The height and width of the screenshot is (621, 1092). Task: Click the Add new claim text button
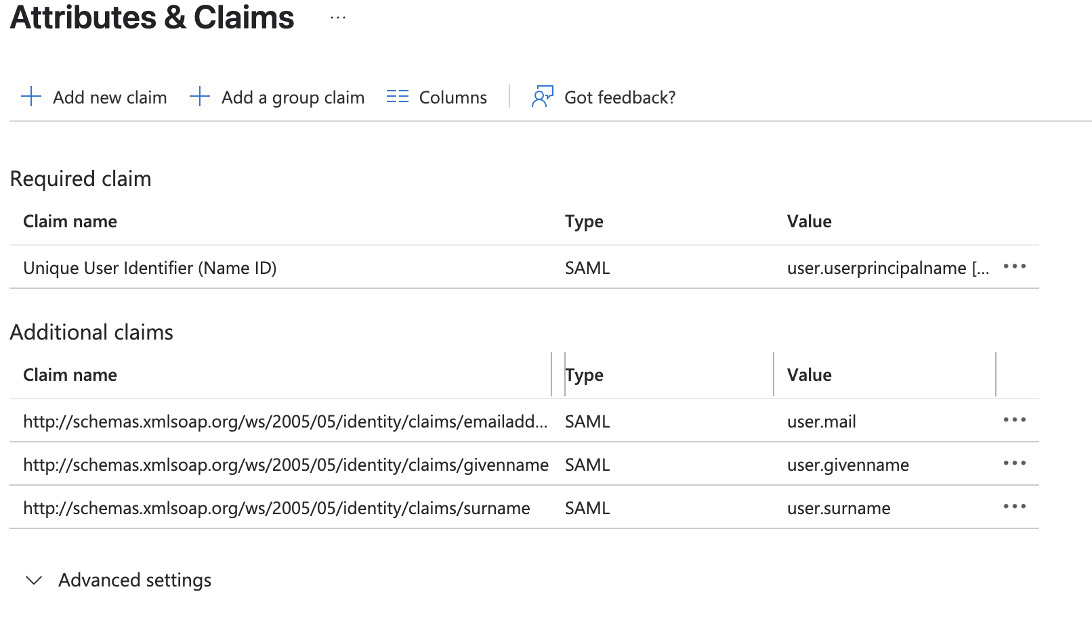pos(110,97)
